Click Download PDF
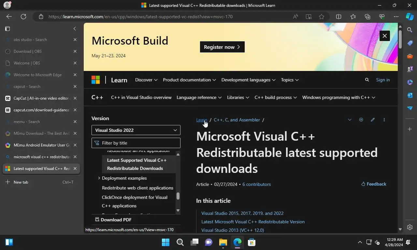 pyautogui.click(x=113, y=220)
